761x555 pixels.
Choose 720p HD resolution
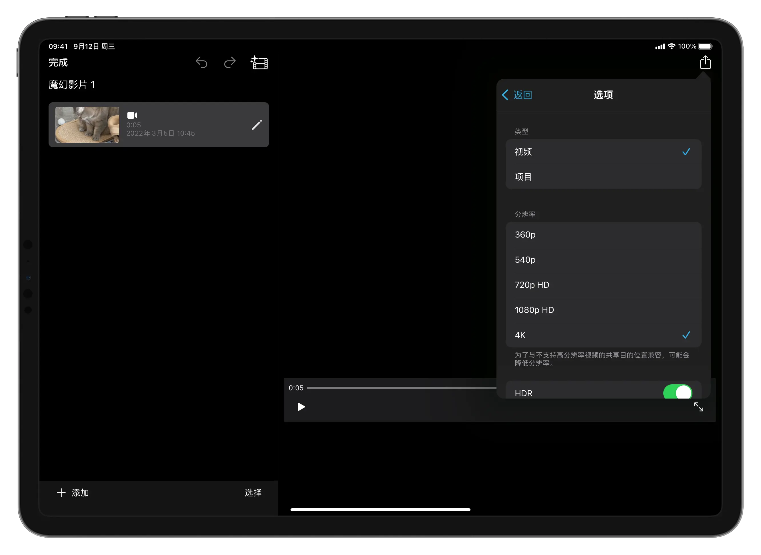coord(603,285)
